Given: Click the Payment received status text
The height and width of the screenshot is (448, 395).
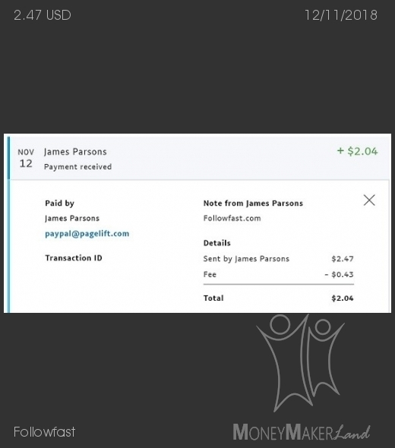Looking at the screenshot, I should click(x=77, y=167).
